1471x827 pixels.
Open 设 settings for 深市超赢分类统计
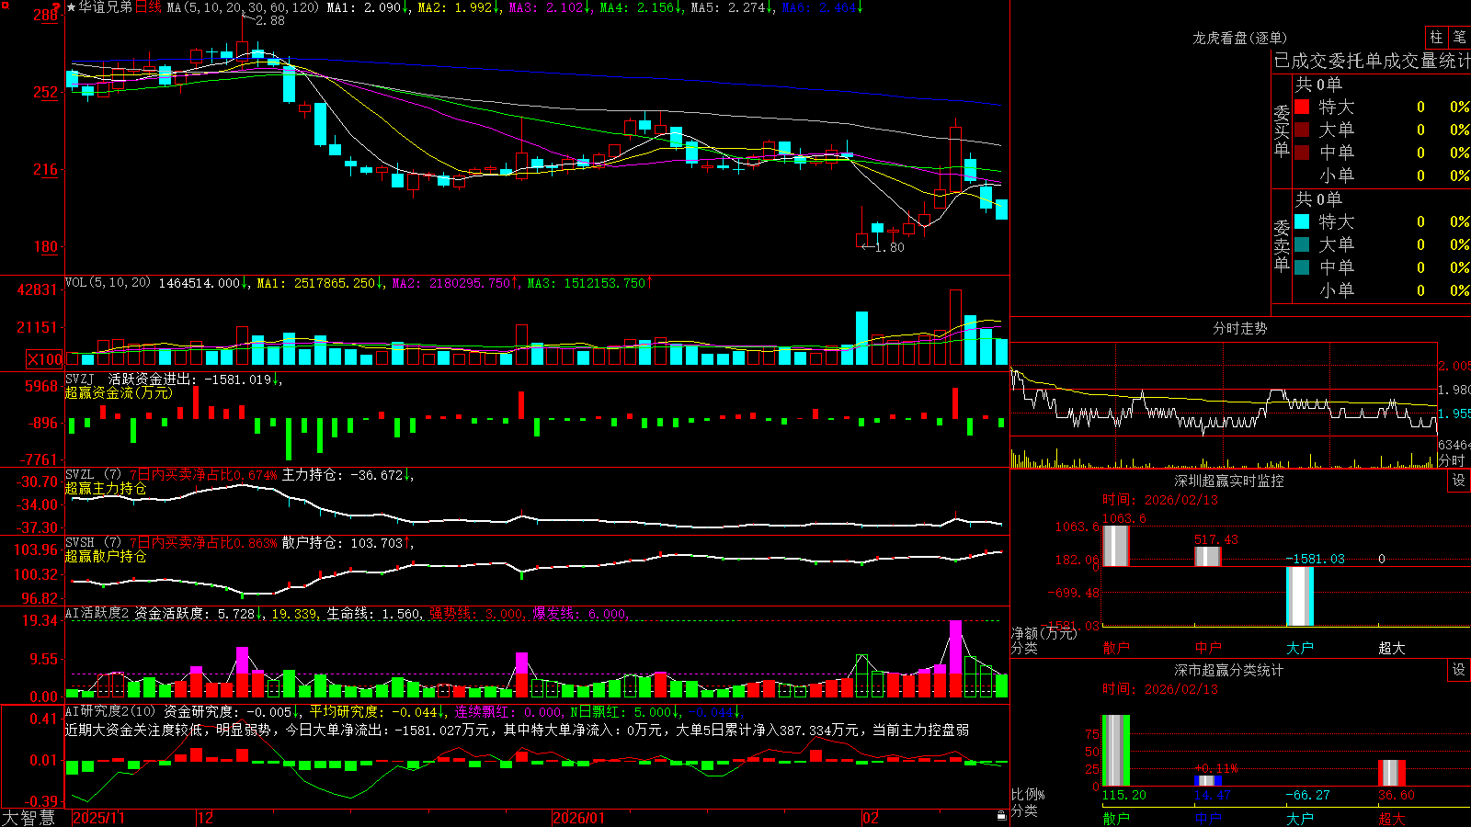(x=1459, y=670)
